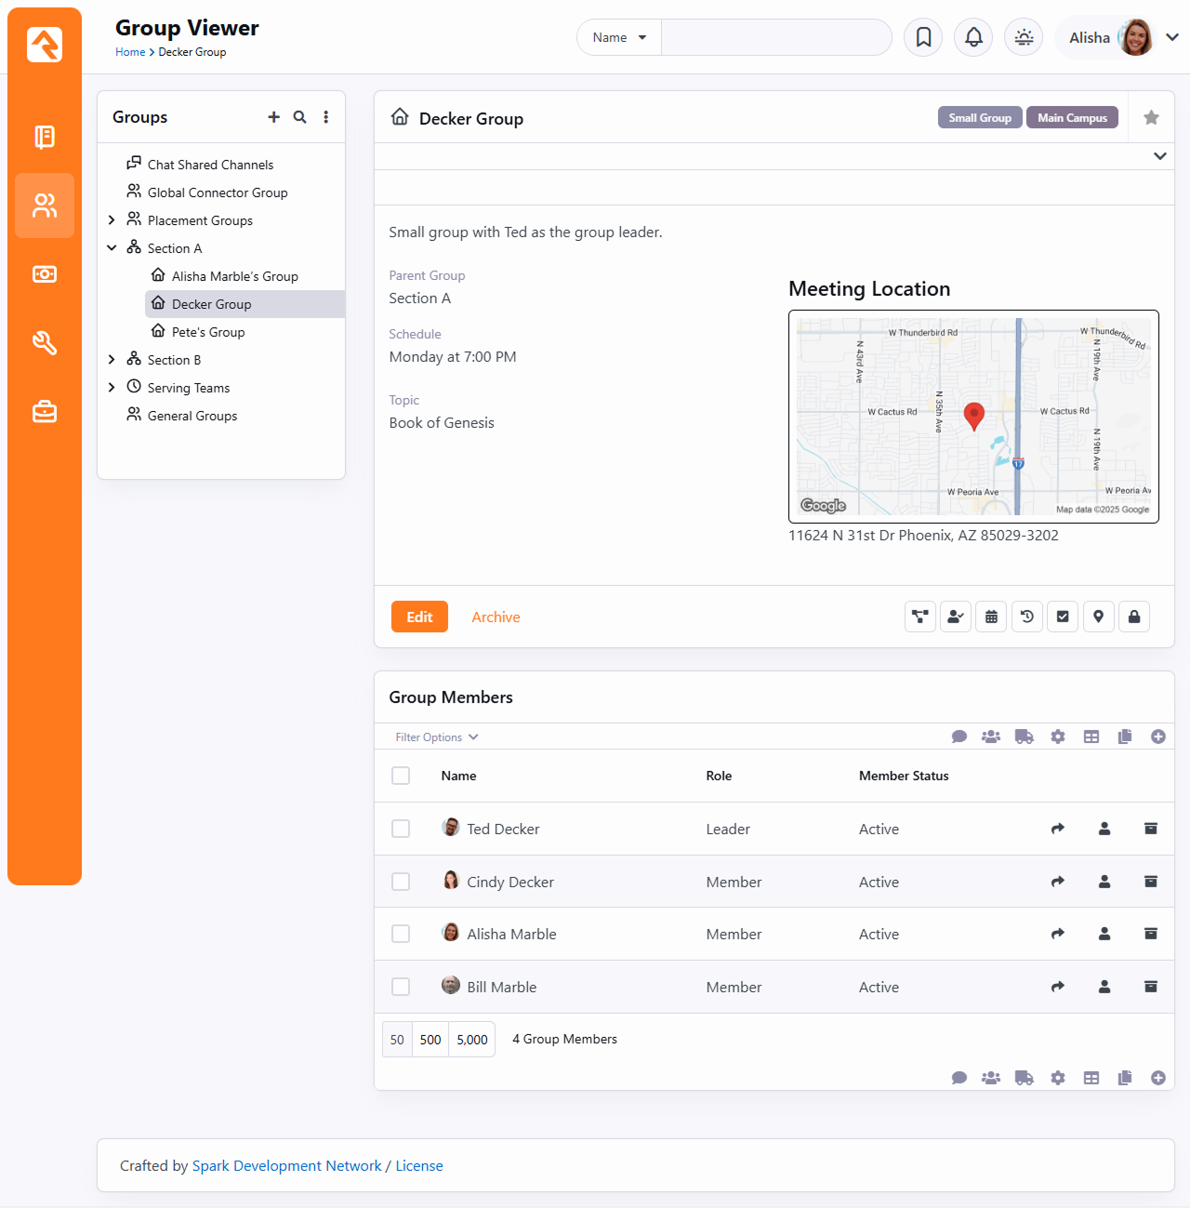Open the notifications bell icon
The image size is (1190, 1208).
pos(973,37)
